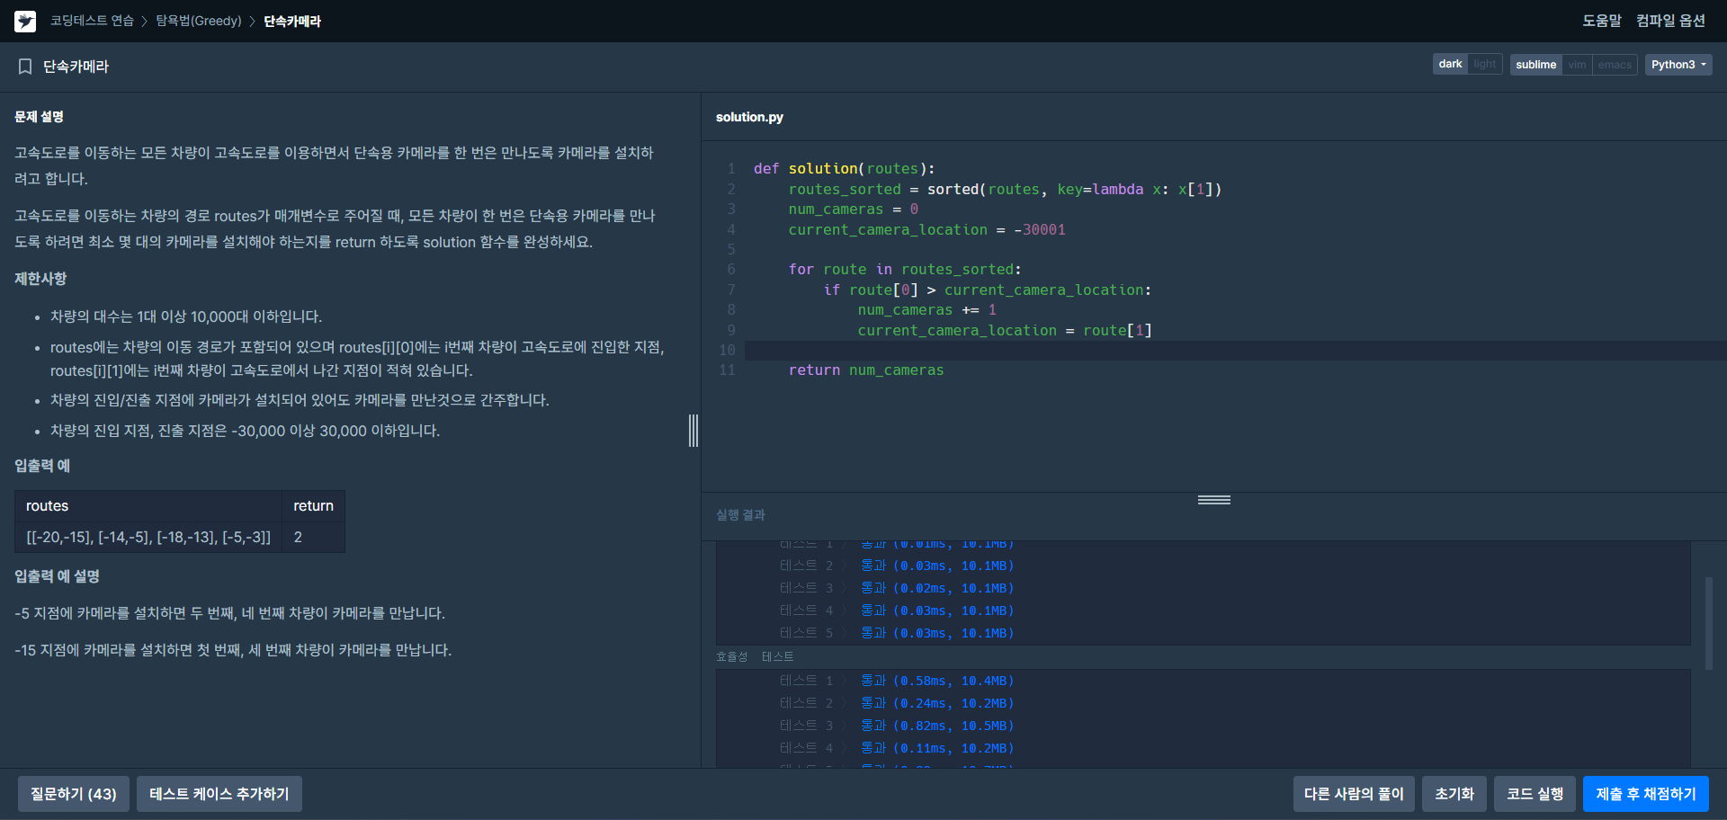Switch to dark theme
This screenshot has width=1727, height=820.
pos(1450,65)
